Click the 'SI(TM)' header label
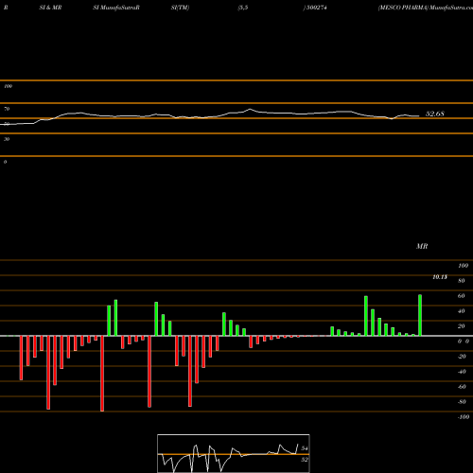The height and width of the screenshot is (473, 473). 180,8
